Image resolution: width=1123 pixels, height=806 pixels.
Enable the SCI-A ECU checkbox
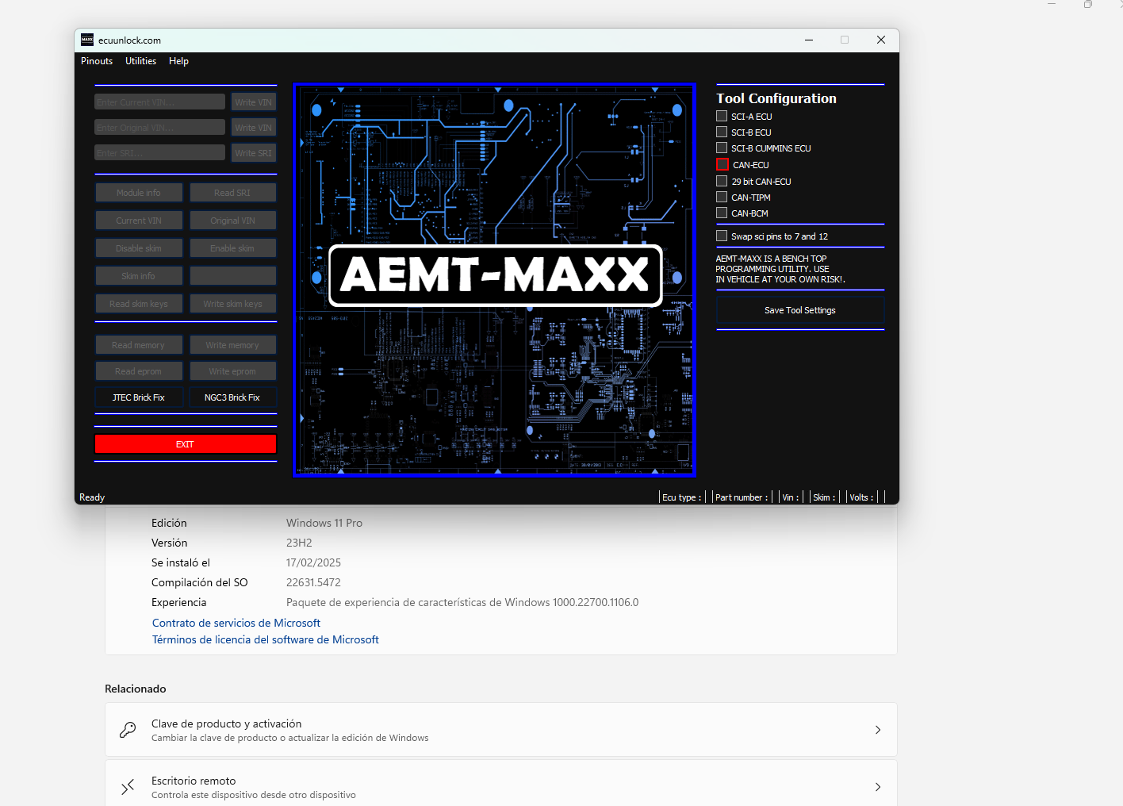point(722,117)
